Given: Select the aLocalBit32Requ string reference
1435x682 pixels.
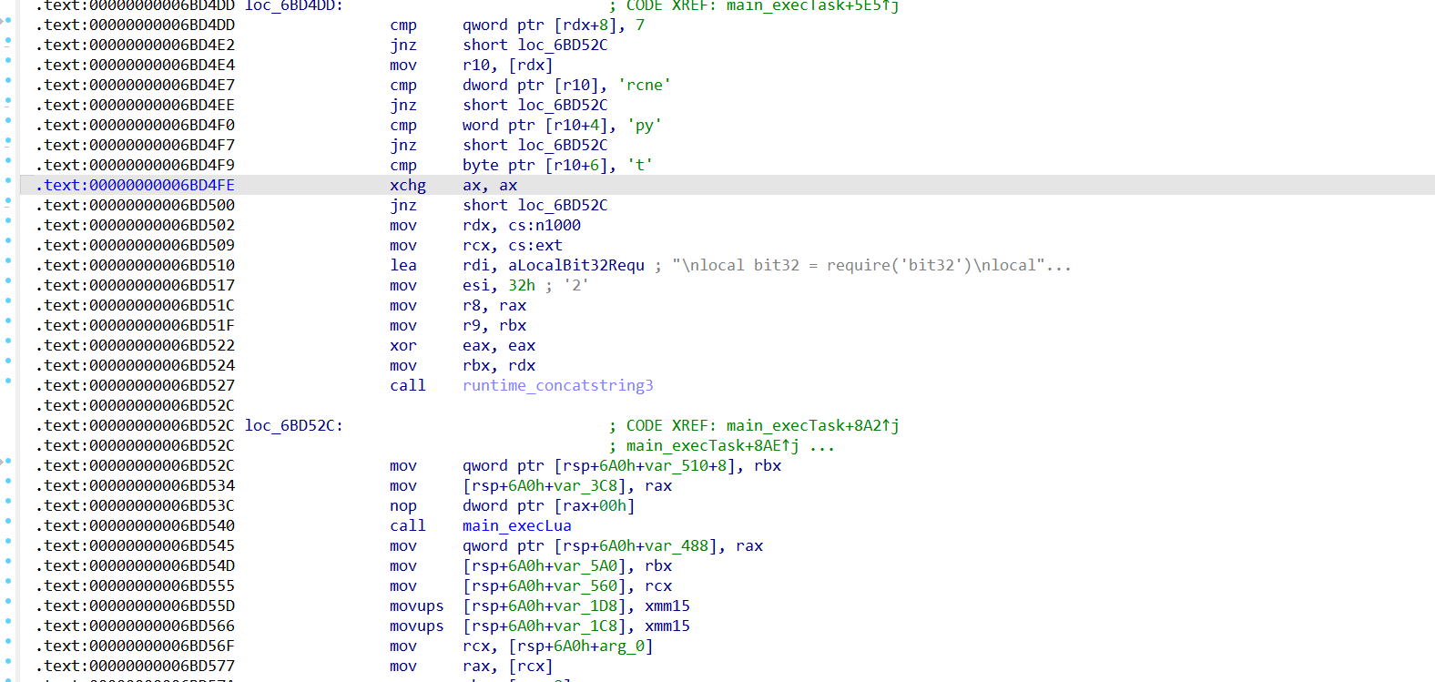Looking at the screenshot, I should pyautogui.click(x=575, y=265).
